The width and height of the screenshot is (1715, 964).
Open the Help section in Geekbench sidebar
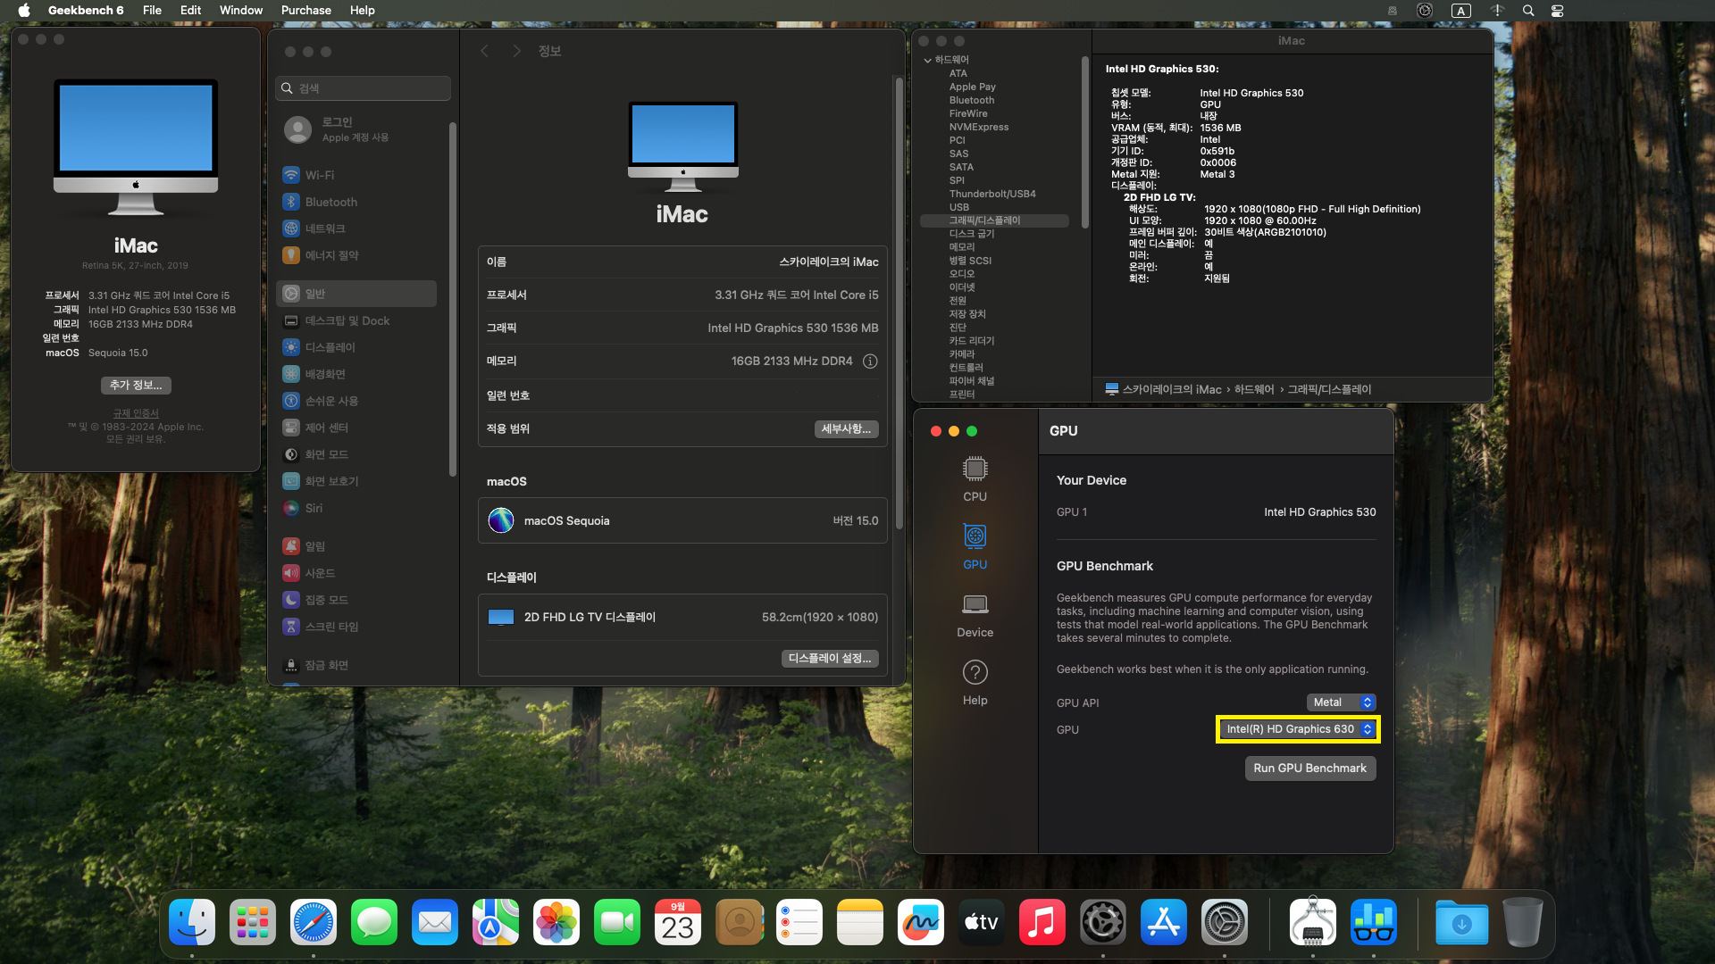point(975,683)
